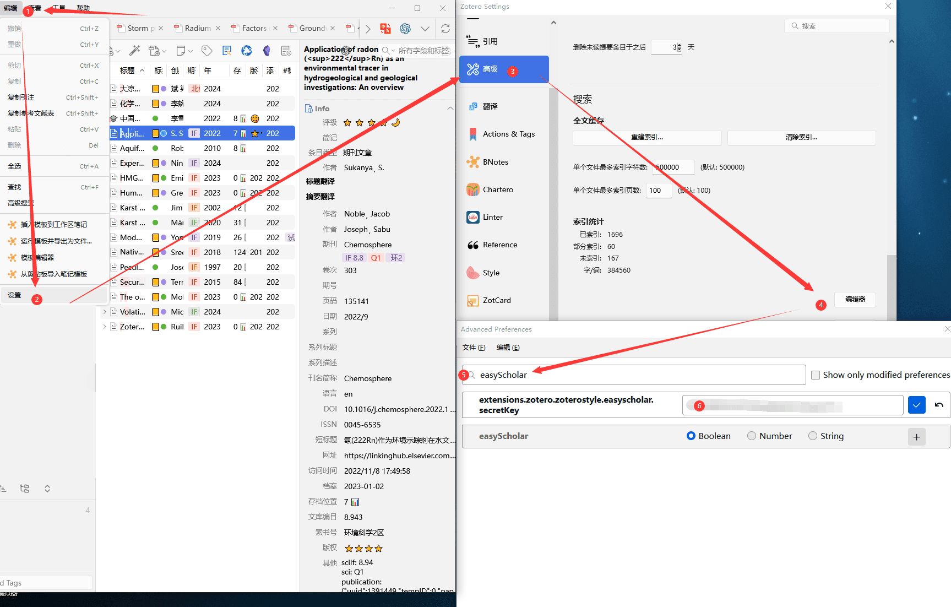
Task: Click the 重建索引 button
Action: pos(646,137)
